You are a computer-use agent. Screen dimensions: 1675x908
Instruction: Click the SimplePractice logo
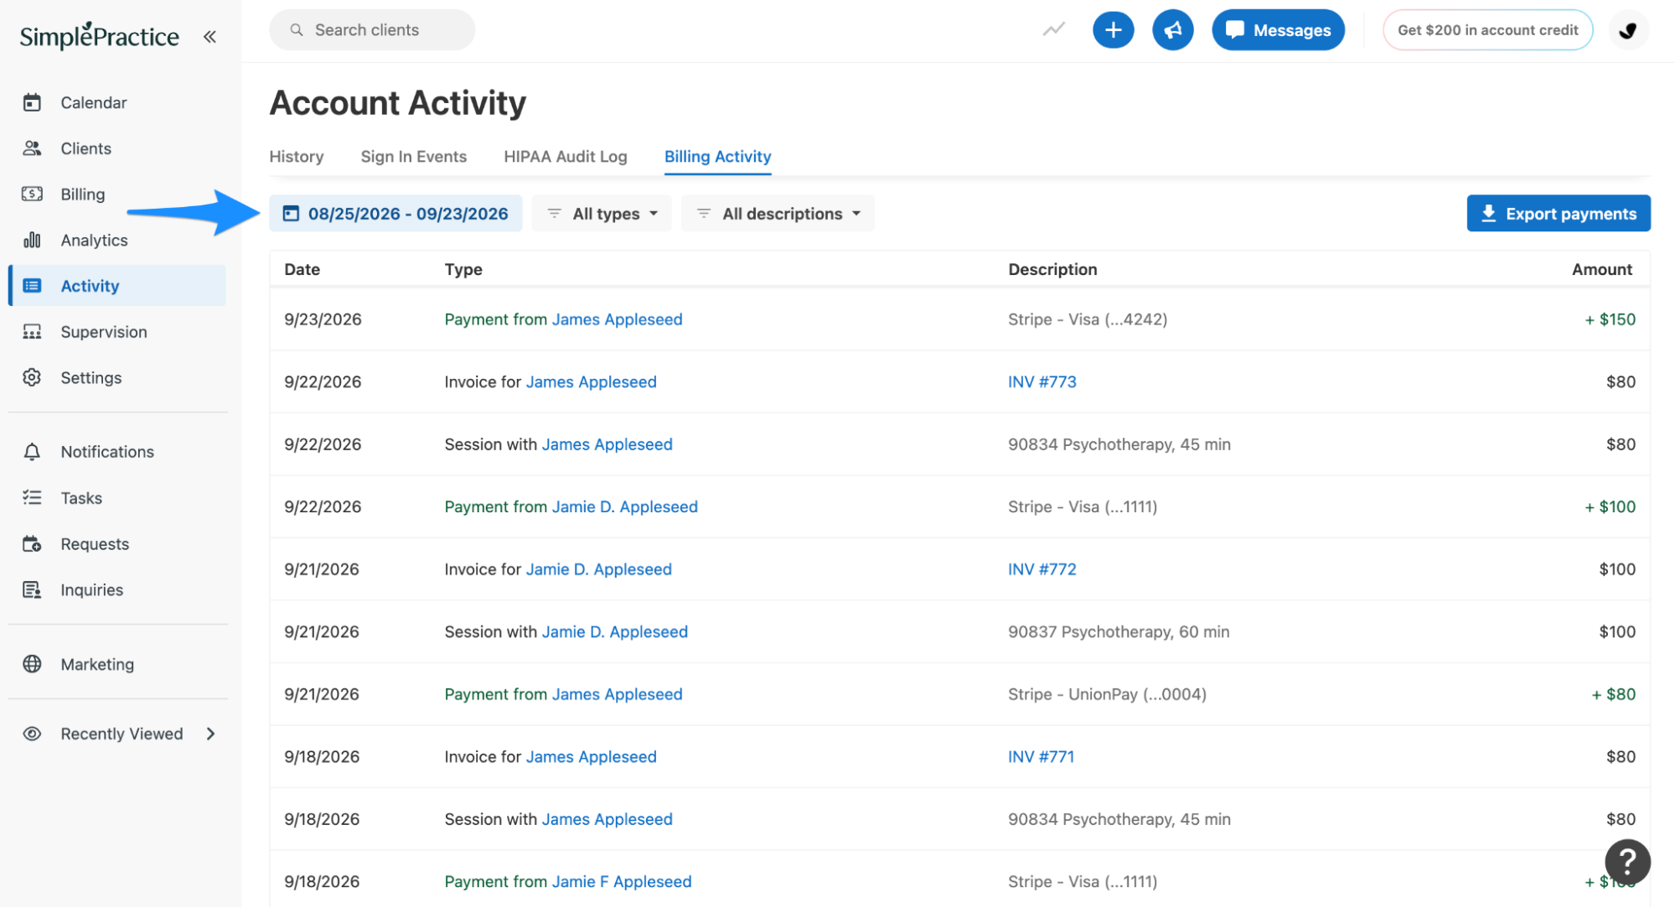tap(99, 36)
